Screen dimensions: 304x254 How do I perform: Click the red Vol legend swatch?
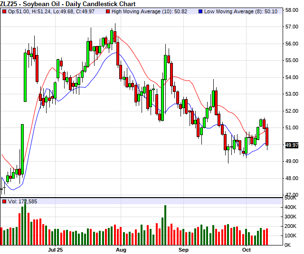pyautogui.click(x=4, y=201)
